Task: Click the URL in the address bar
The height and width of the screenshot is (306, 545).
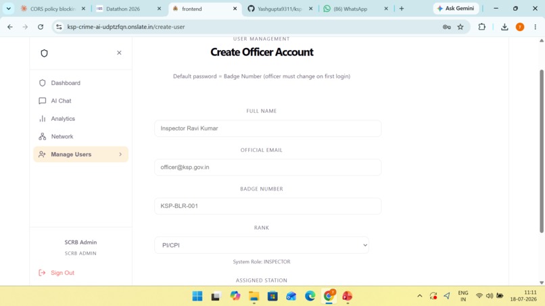Action: point(126,27)
